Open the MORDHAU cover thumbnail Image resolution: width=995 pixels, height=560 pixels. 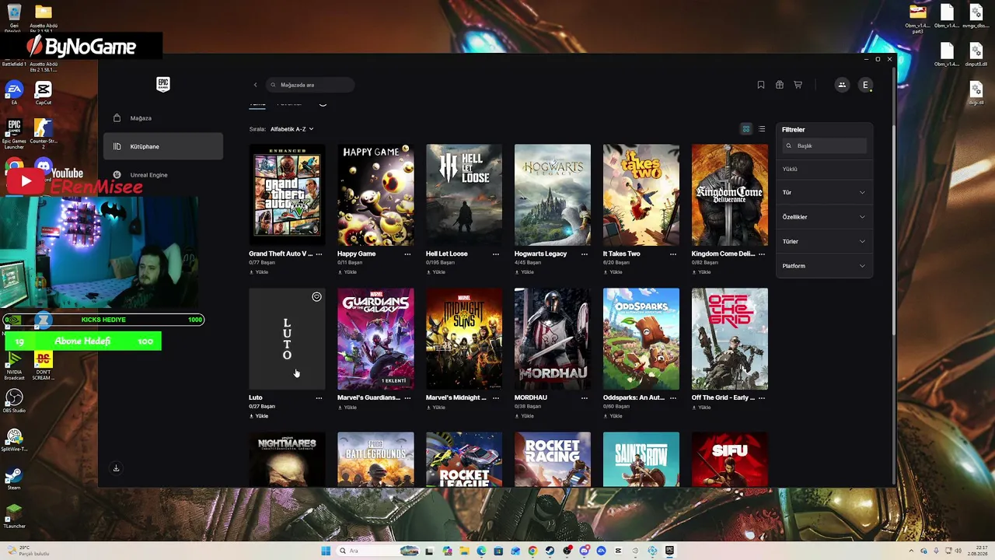pos(553,338)
